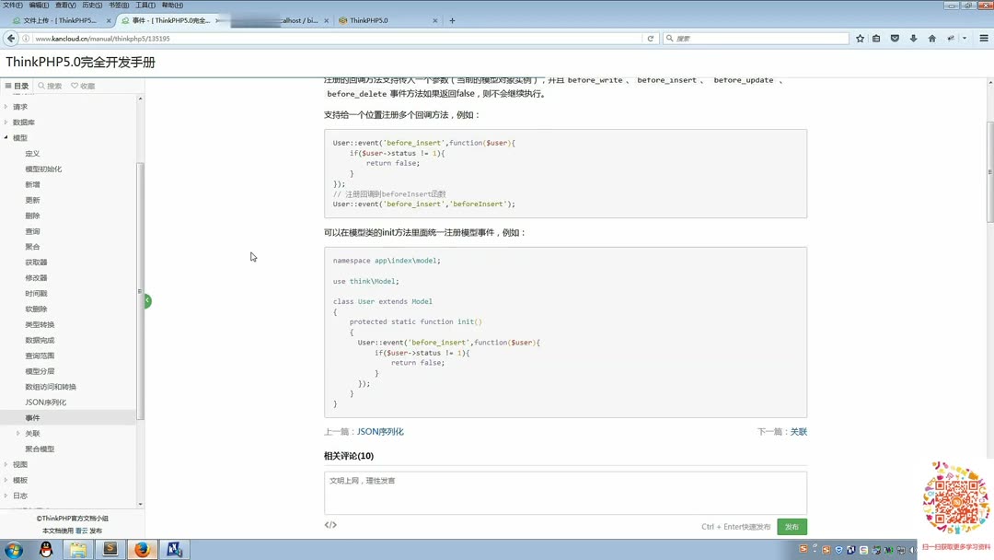Switch to the 目录 contents view

(x=18, y=85)
